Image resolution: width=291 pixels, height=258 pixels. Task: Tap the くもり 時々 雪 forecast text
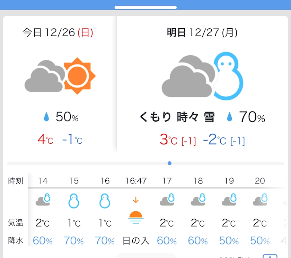tap(177, 118)
